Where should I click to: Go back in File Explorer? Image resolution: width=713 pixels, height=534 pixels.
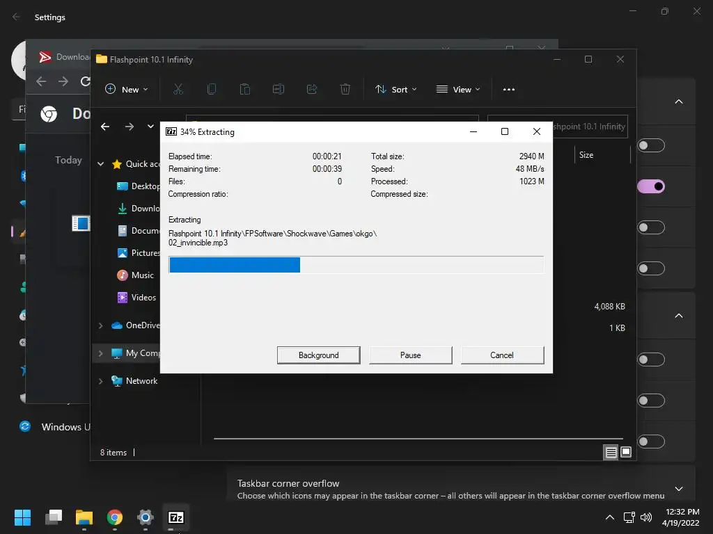[x=105, y=127]
